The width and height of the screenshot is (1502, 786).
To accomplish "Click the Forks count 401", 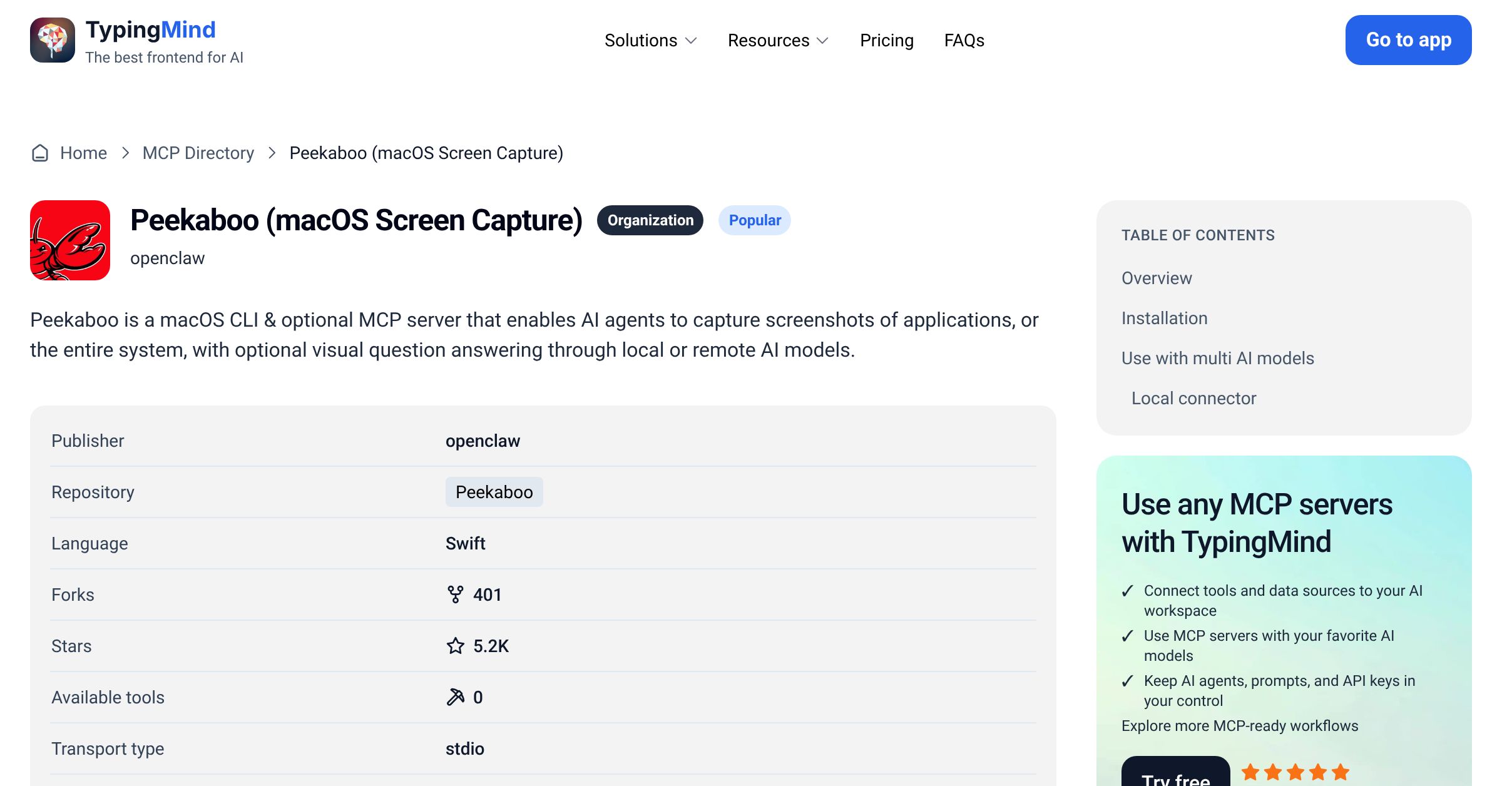I will pos(488,595).
